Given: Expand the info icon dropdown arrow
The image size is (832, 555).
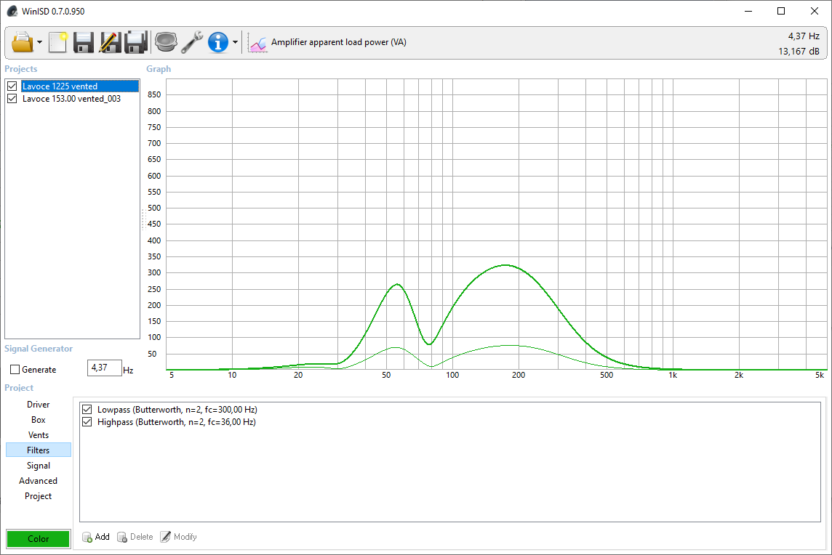Looking at the screenshot, I should 235,42.
